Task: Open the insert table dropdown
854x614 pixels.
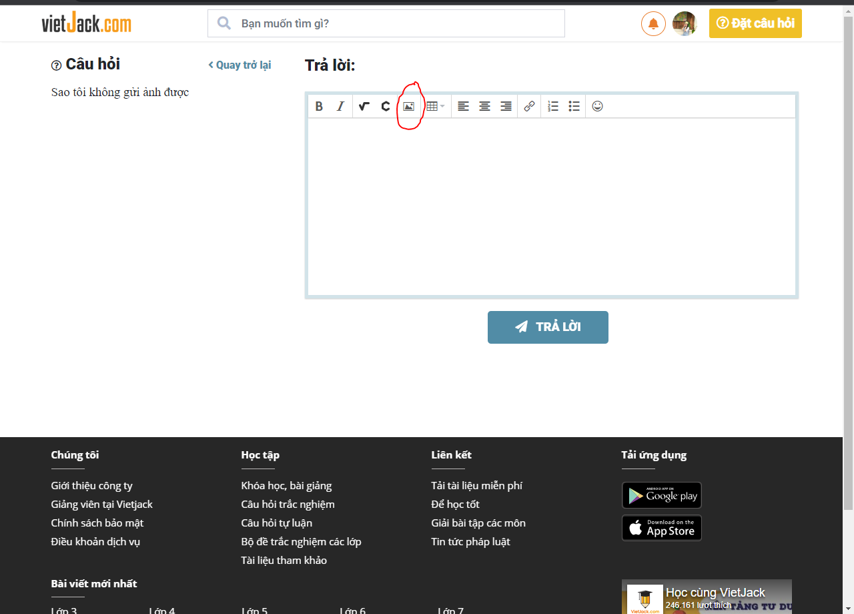Action: pos(435,106)
